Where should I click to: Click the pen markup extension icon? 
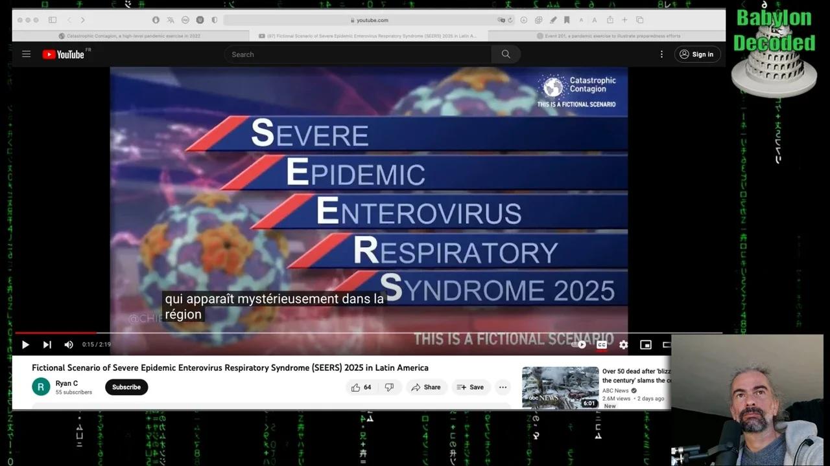click(552, 20)
